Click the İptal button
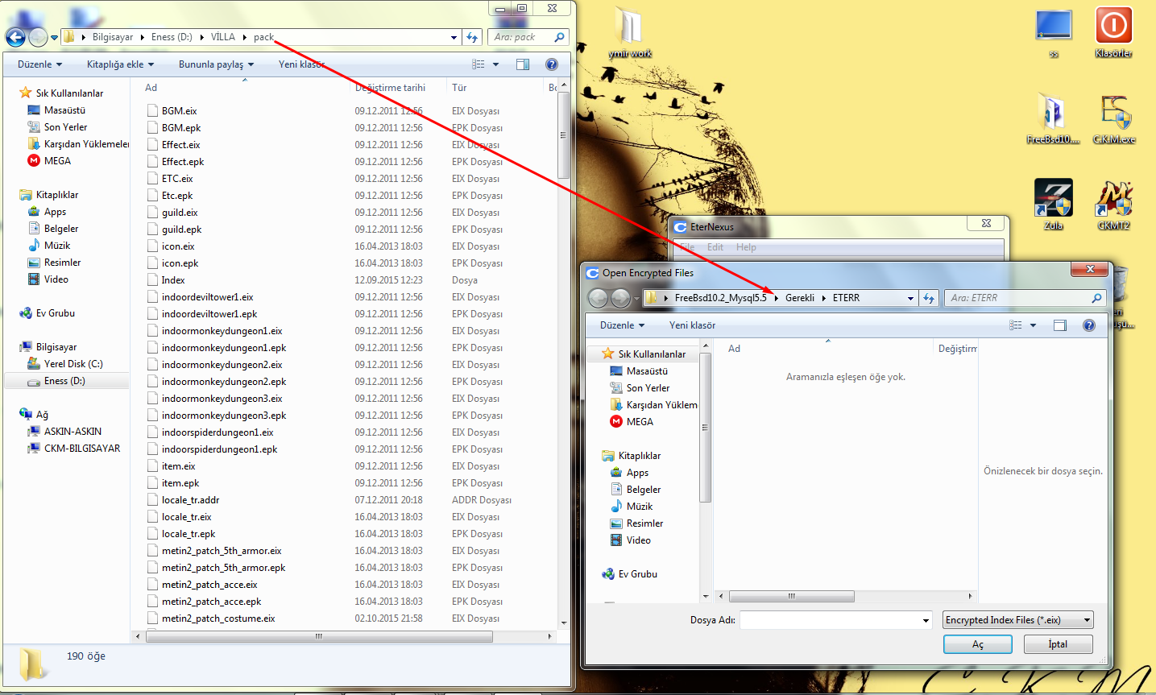Viewport: 1156px width, 695px height. point(1058,644)
